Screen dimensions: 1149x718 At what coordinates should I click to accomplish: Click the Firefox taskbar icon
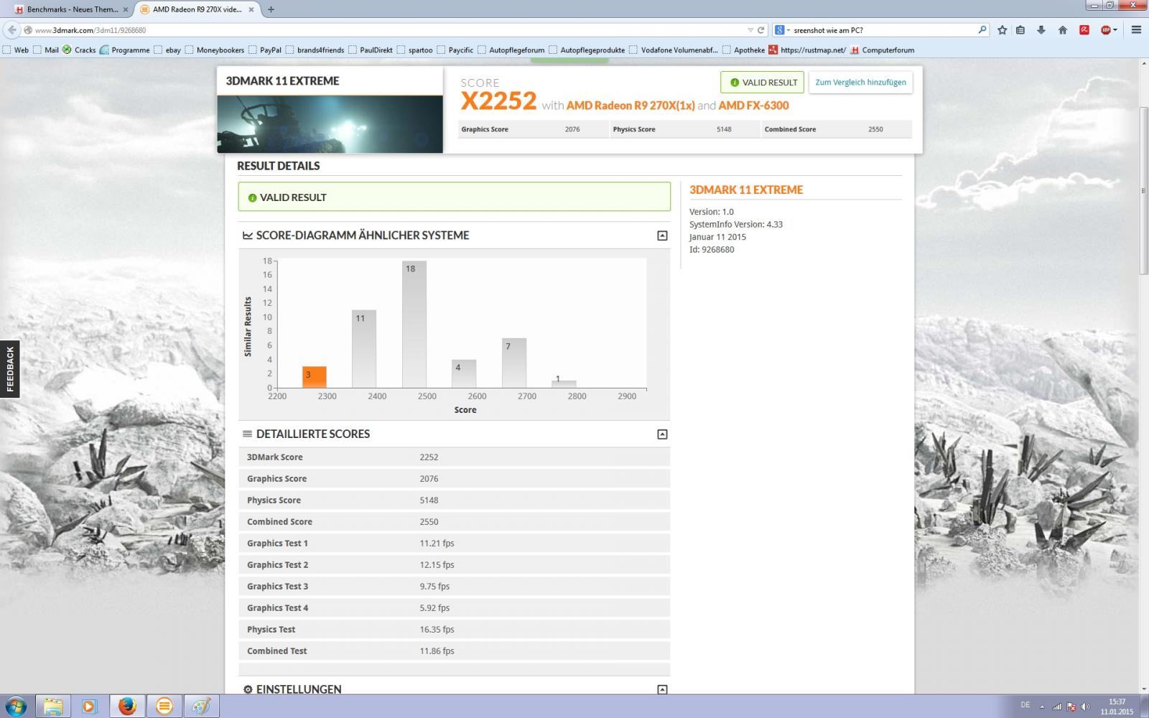(x=127, y=707)
